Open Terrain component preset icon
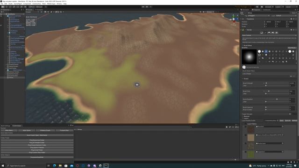This screenshot has width=299, height=168. click(293, 30)
